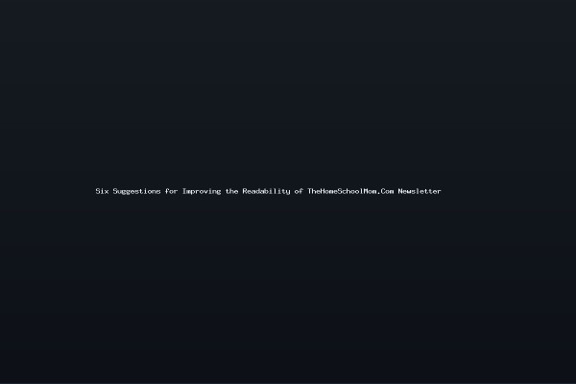Click the "News" part of Newsletter
Viewport: 576px width, 384px height.
tap(407, 191)
